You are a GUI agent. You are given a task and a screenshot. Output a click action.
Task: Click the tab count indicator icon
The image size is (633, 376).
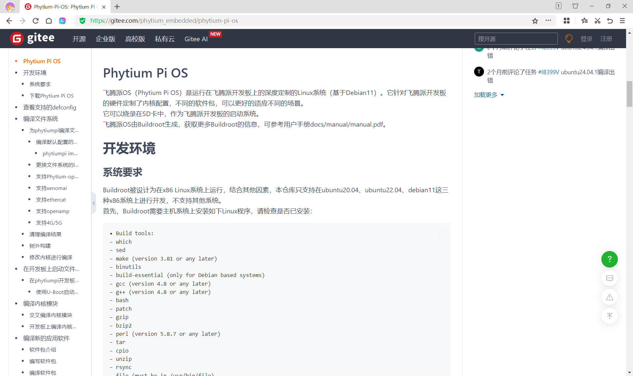click(x=558, y=6)
